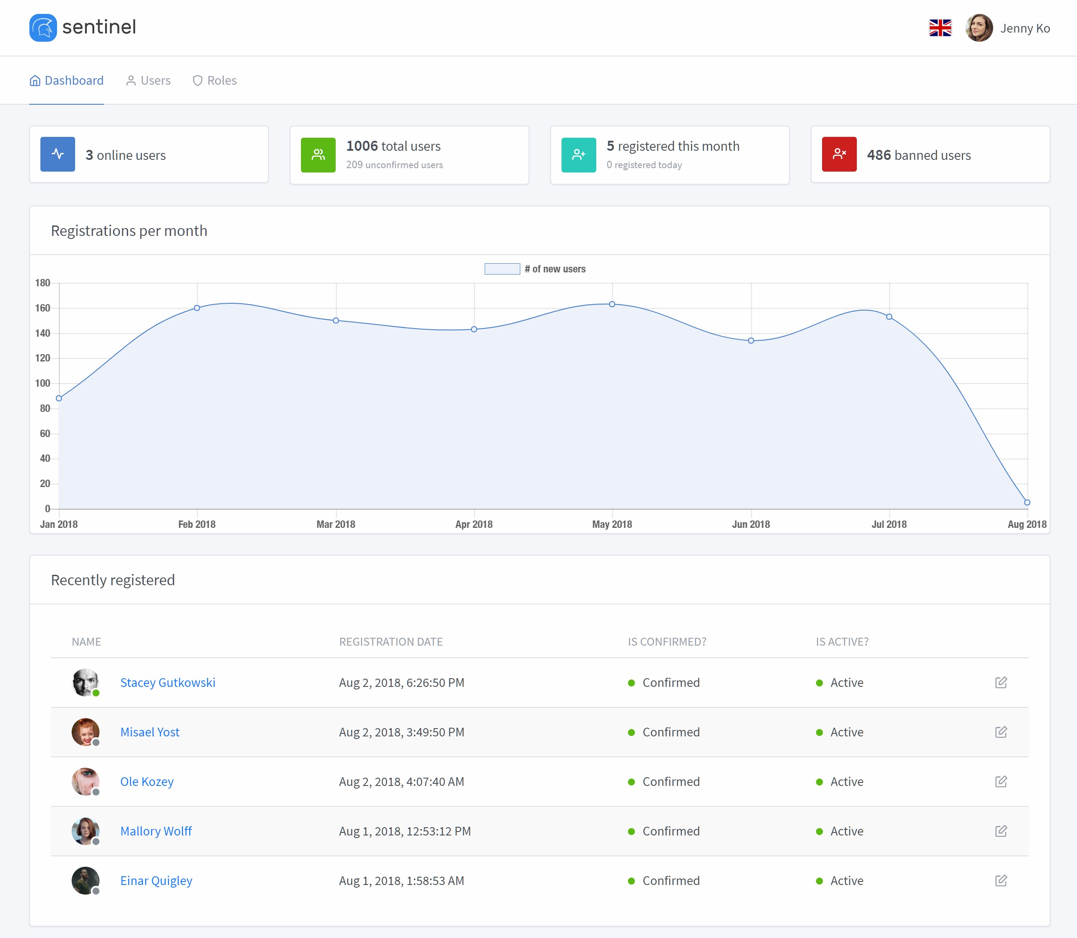1077x938 pixels.
Task: Edit Misael Yost using the pencil icon
Action: (1001, 732)
